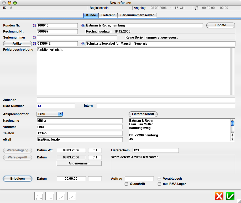Click the @ icon before article number 013D042
Image resolution: width=241 pixels, height=203 pixels.
pyautogui.click(x=34, y=44)
